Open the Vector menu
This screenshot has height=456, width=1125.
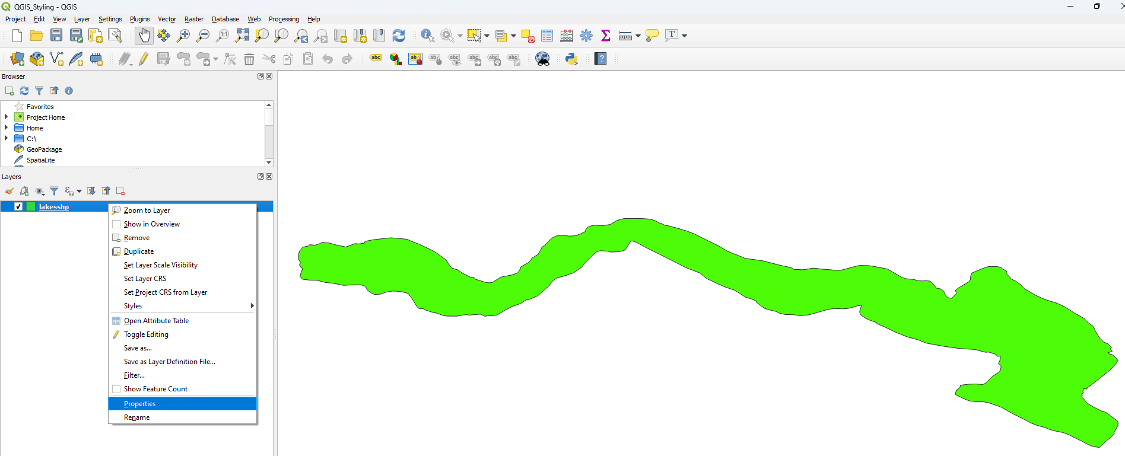[167, 19]
